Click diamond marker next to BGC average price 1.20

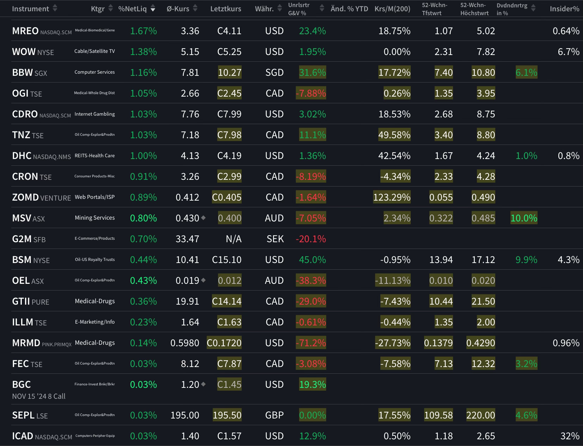203,384
